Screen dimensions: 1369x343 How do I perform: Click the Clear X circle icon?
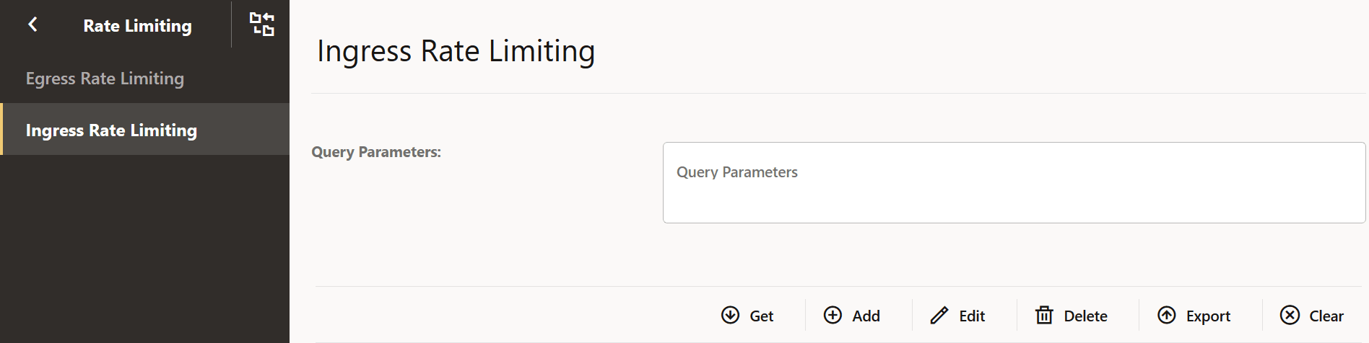[x=1290, y=315]
